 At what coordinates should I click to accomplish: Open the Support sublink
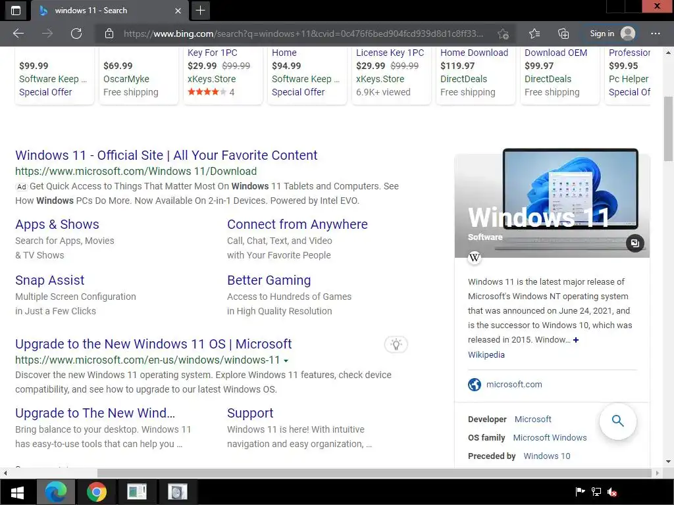pos(250,413)
